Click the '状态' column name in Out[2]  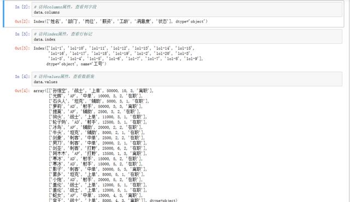pyautogui.click(x=162, y=21)
